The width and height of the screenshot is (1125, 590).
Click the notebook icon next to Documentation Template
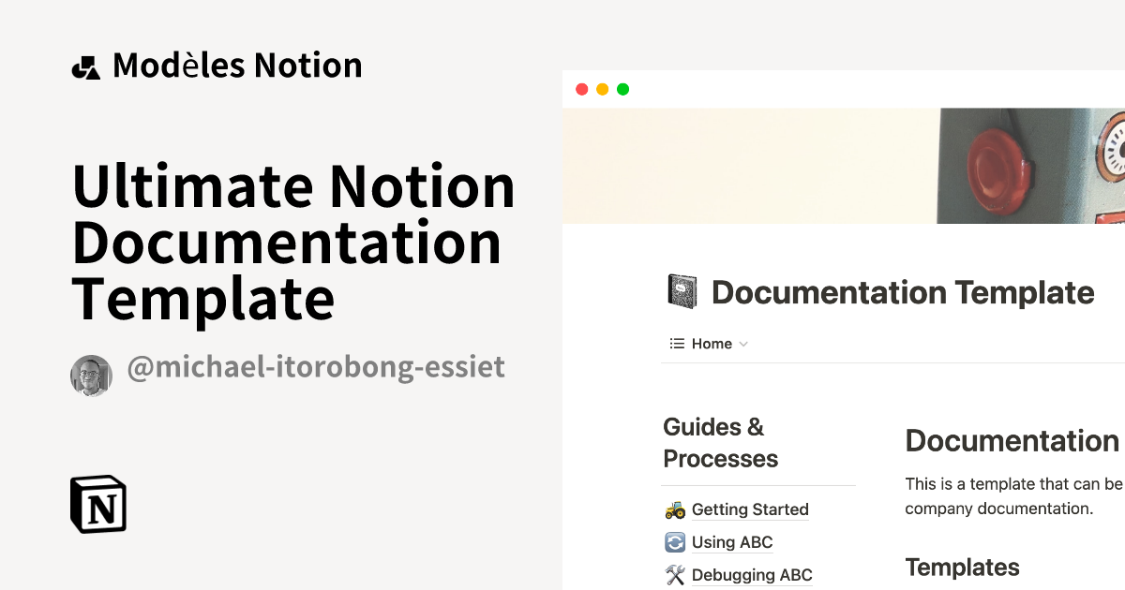point(683,290)
